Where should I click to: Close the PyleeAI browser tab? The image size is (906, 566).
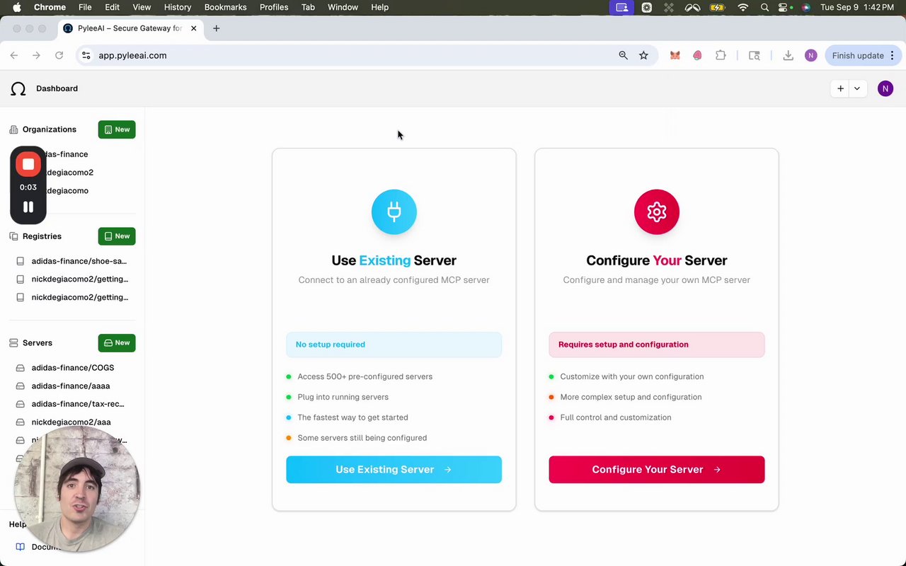(193, 28)
